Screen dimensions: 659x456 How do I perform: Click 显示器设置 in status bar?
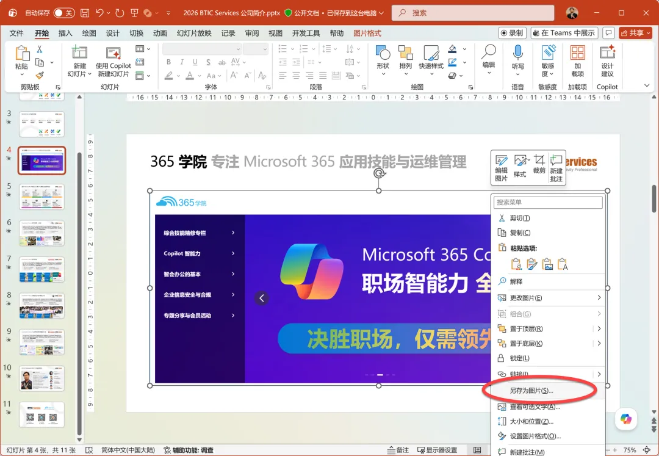(437, 450)
